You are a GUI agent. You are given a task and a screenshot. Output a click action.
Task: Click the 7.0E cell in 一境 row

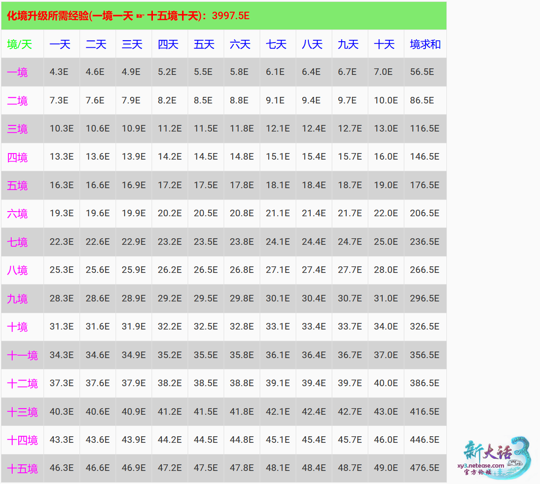pyautogui.click(x=386, y=72)
